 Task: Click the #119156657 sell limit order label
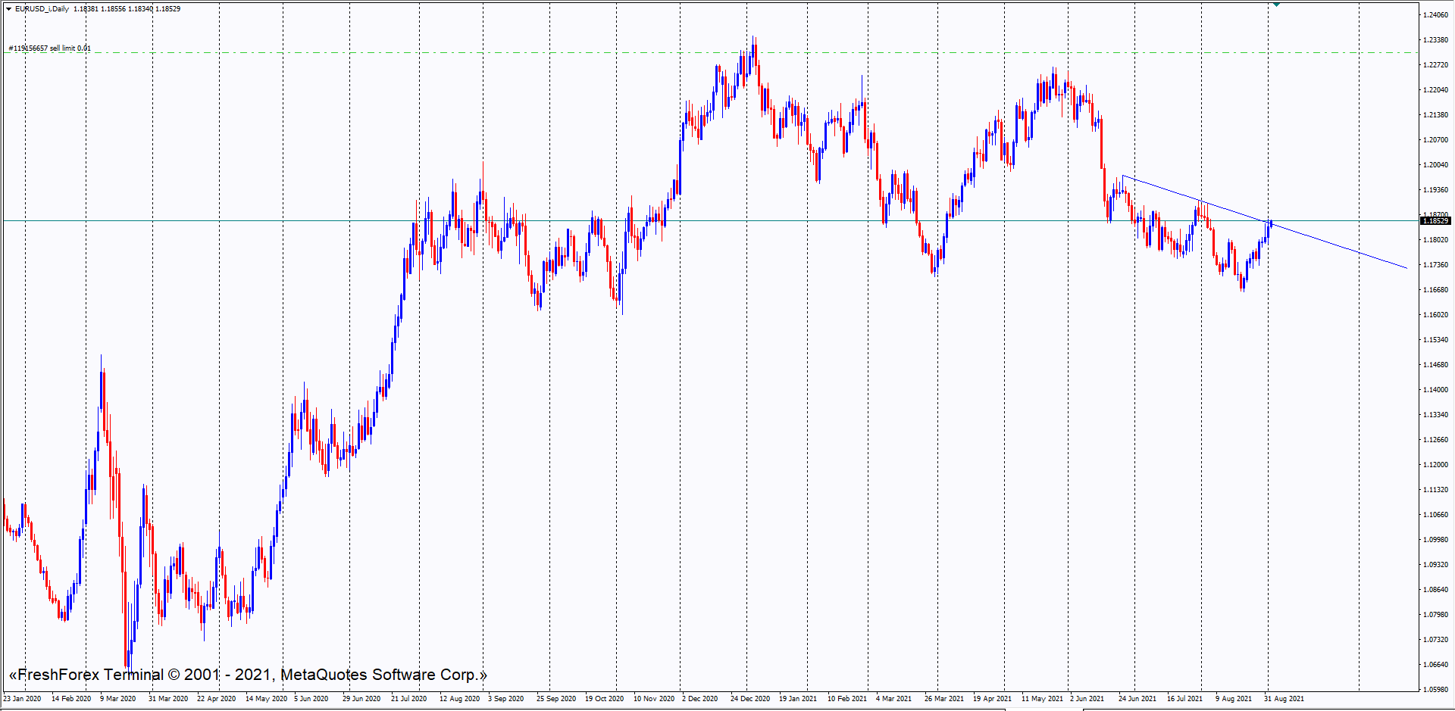(50, 48)
